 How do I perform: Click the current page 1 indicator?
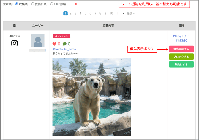(65, 13)
